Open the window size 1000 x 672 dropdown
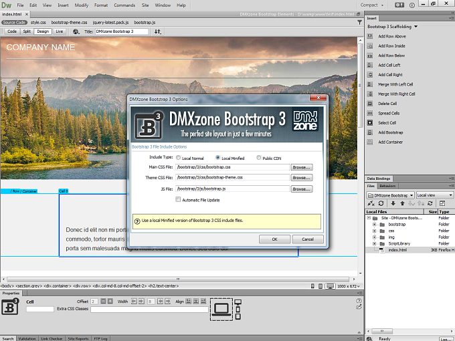Screen dimensions: 455x341 pos(348,286)
